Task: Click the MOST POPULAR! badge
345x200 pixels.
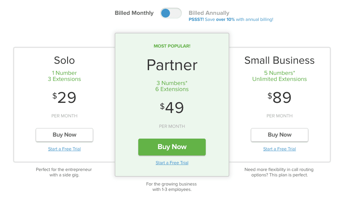Action: click(x=172, y=46)
